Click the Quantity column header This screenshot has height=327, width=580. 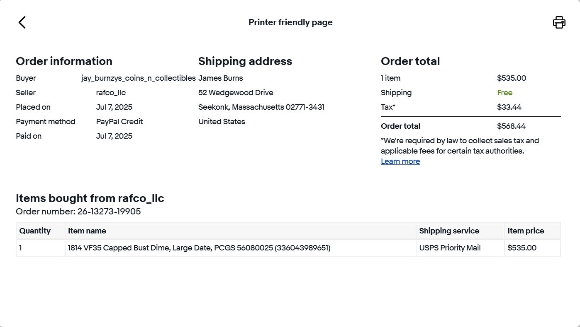pos(35,231)
